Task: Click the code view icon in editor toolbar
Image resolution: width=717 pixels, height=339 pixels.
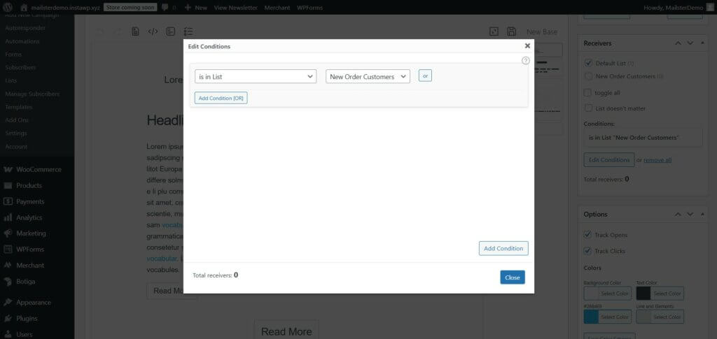Action: 153,31
